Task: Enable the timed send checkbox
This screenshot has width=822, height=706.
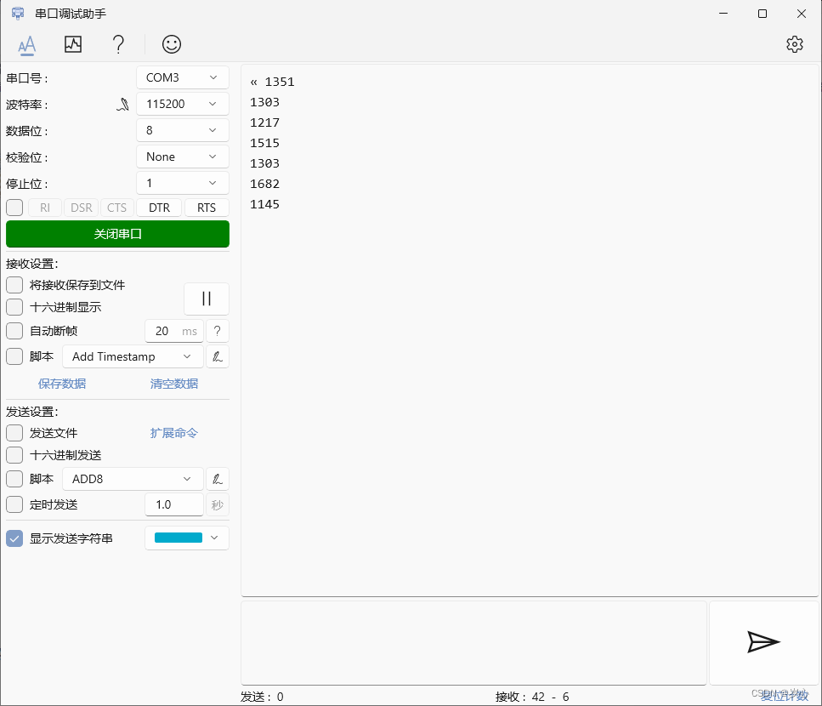Action: click(x=14, y=504)
